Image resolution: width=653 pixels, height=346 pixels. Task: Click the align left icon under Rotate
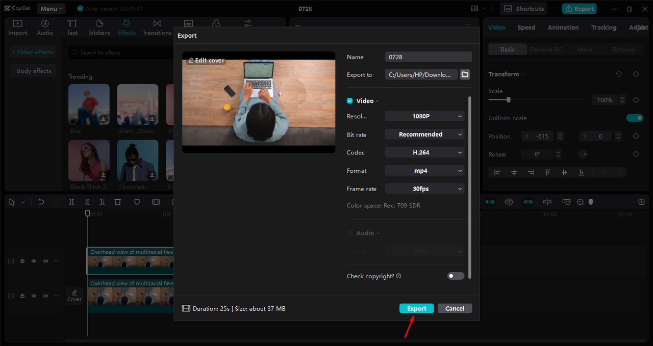pos(497,173)
